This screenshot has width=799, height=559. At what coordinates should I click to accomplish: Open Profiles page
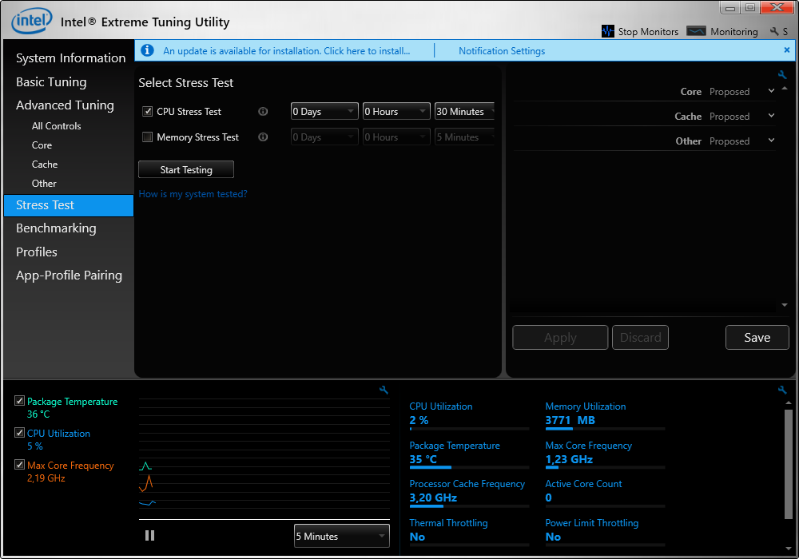click(36, 252)
